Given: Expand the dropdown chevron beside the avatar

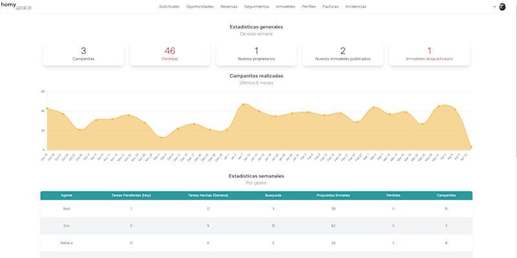Looking at the screenshot, I should (494, 6).
